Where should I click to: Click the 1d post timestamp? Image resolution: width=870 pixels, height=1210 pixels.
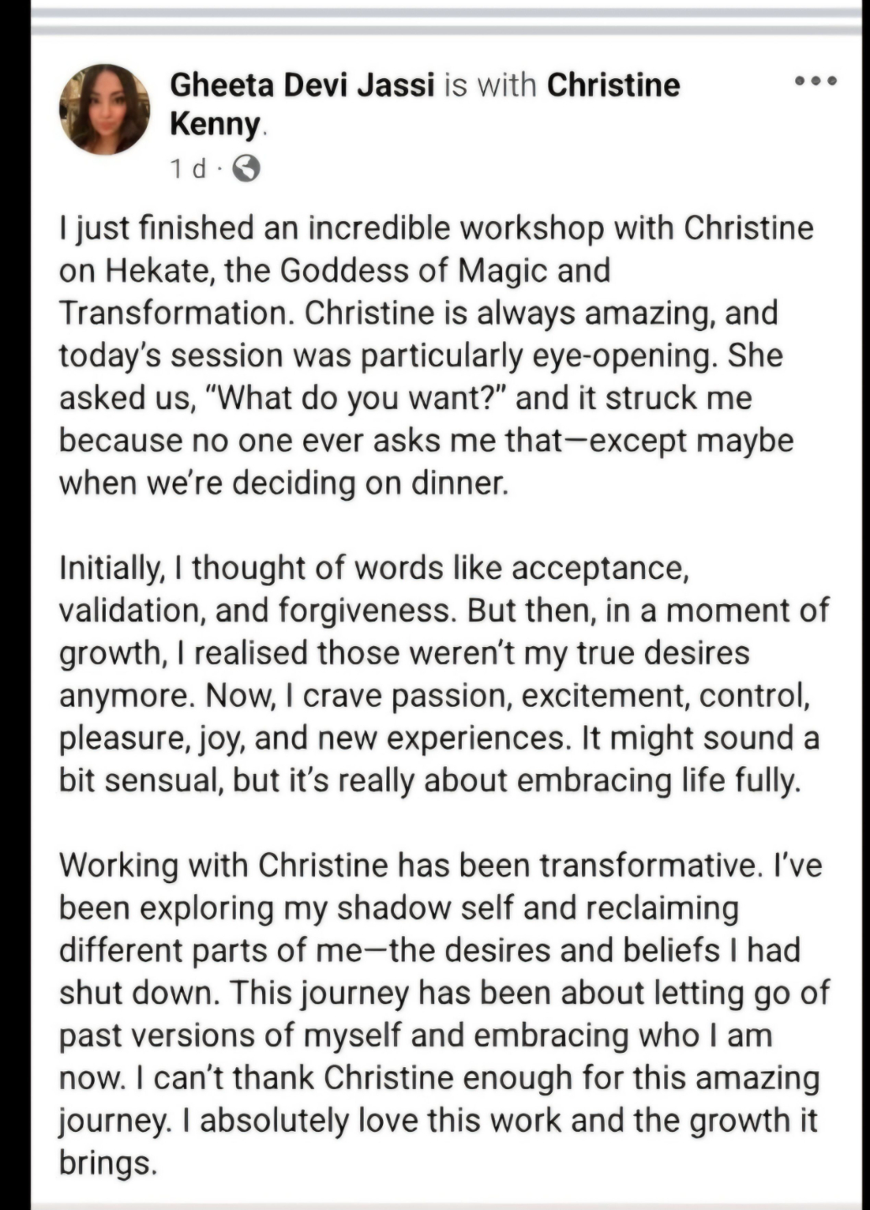pyautogui.click(x=188, y=170)
